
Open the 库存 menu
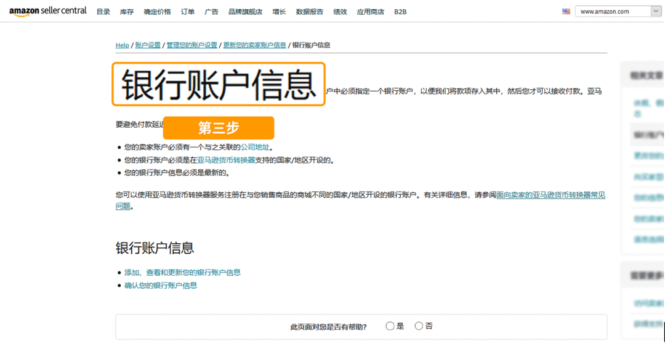click(x=127, y=12)
